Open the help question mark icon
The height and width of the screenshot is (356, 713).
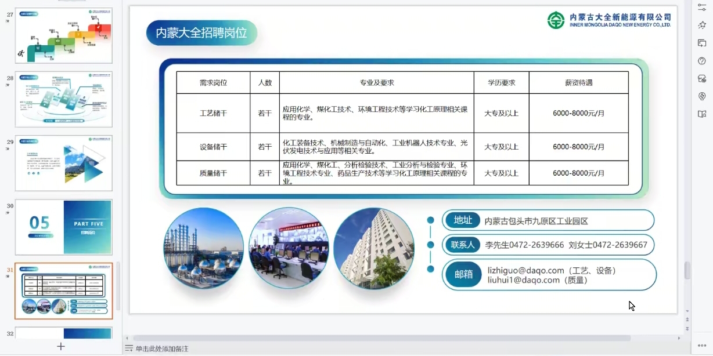click(x=702, y=61)
